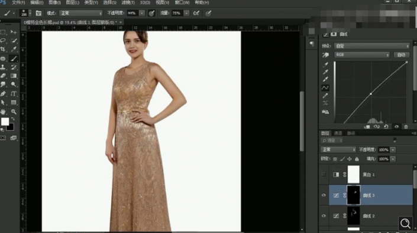Toggle Quick Mask mode
Viewport: 417px width, 233px height.
coord(2,138)
